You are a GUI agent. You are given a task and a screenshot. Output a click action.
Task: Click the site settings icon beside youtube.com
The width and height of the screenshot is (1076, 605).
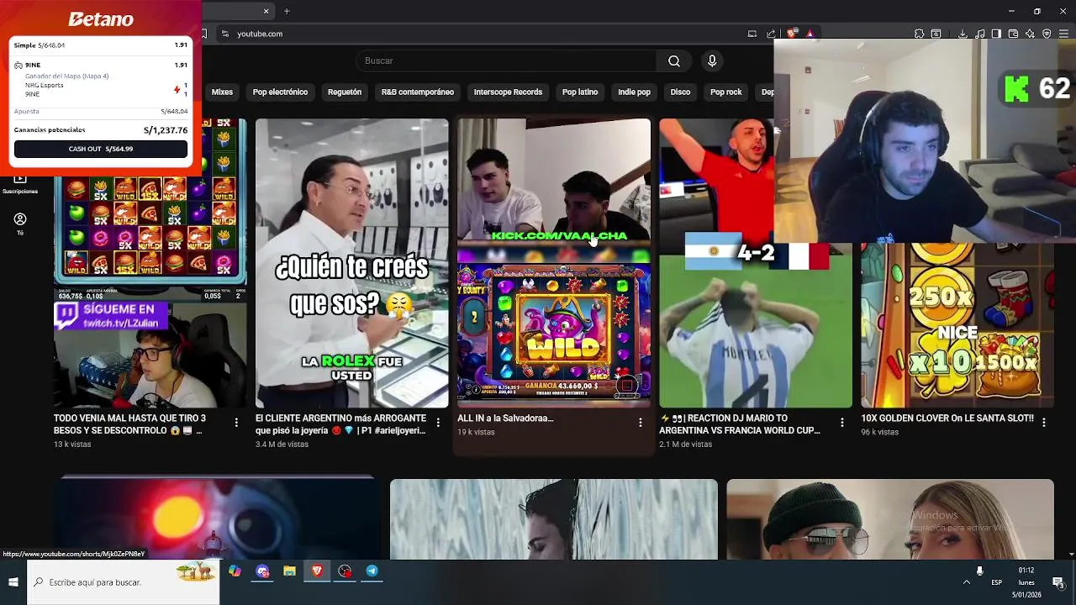224,34
